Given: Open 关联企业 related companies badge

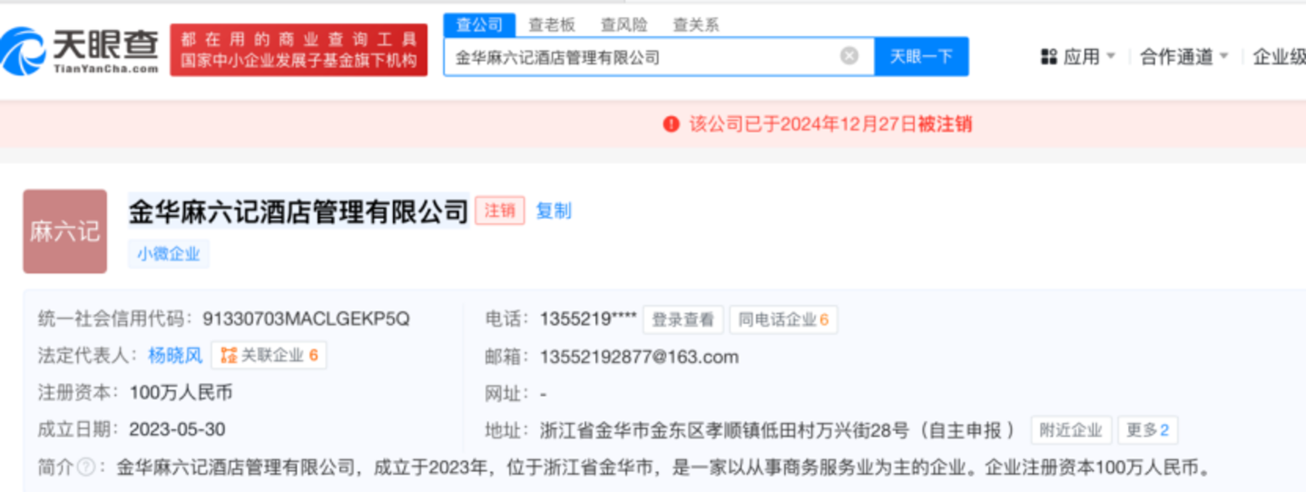Looking at the screenshot, I should point(269,355).
